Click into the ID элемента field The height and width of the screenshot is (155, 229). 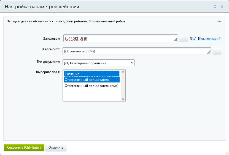135,51
